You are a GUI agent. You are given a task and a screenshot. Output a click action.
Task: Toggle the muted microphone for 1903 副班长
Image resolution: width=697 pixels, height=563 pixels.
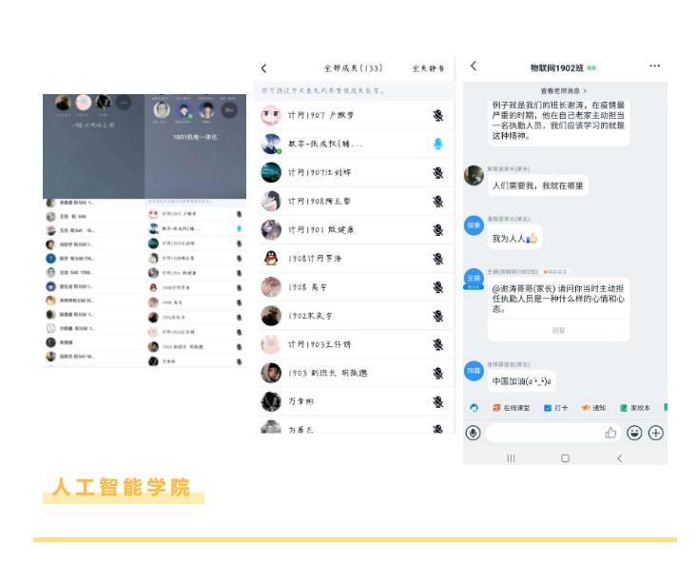(x=437, y=373)
